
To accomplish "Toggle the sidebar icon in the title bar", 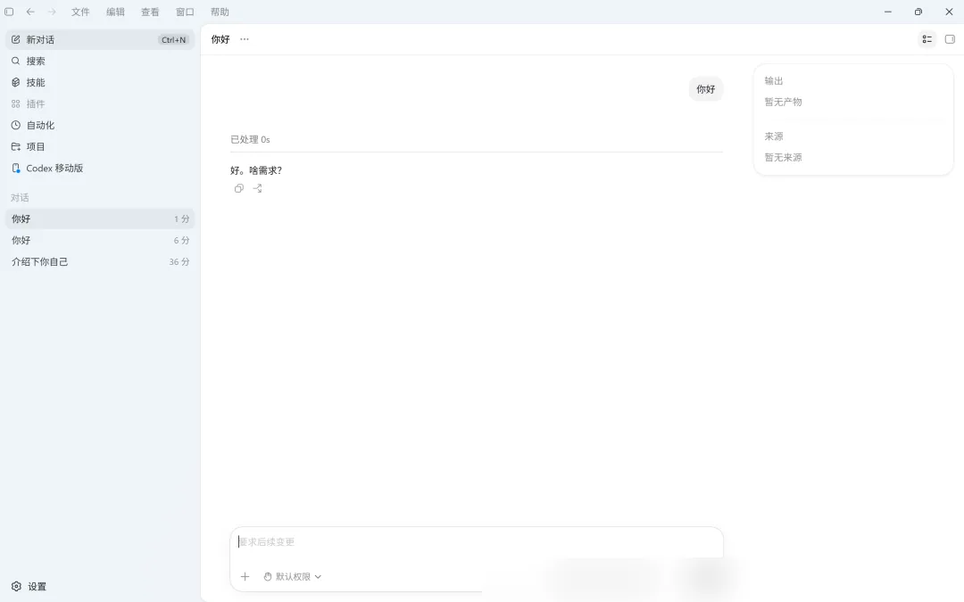I will point(9,12).
